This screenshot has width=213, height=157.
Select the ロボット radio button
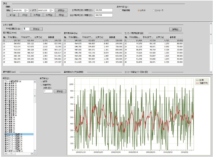(138, 10)
